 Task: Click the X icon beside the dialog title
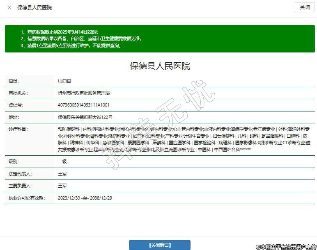(x=9, y=7)
